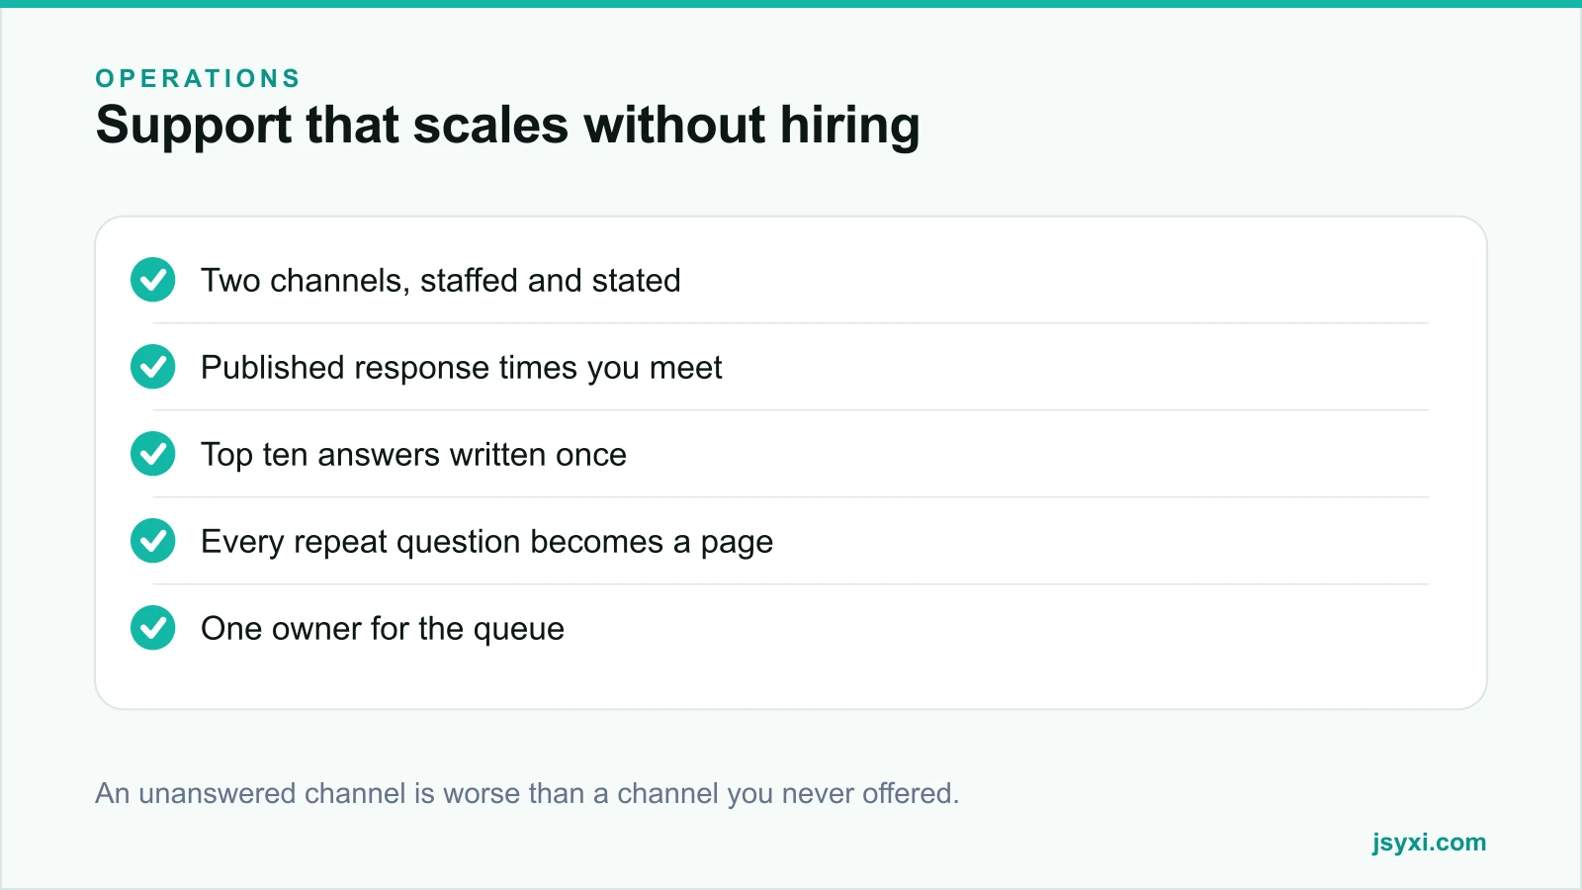This screenshot has width=1582, height=890.
Task: Select the checkmark next to Published response times
Action: (153, 367)
